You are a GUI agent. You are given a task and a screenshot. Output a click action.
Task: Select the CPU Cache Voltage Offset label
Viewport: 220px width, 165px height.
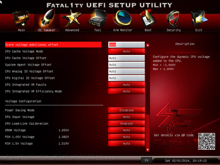click(x=26, y=58)
